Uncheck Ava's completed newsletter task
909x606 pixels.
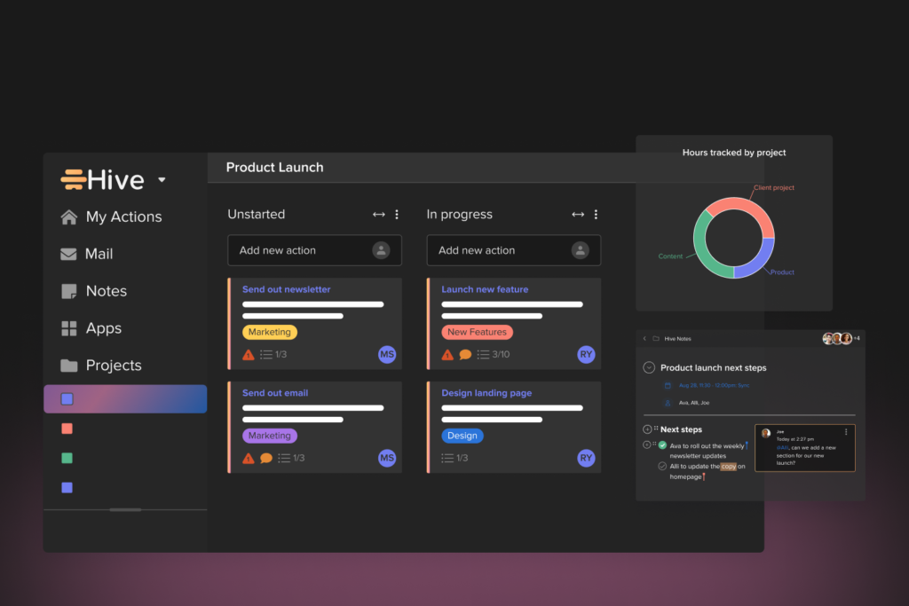pos(662,445)
